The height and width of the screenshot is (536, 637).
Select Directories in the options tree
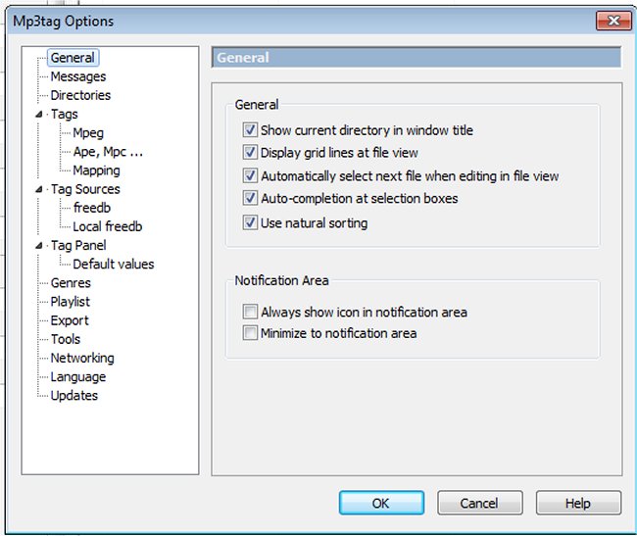tap(80, 95)
